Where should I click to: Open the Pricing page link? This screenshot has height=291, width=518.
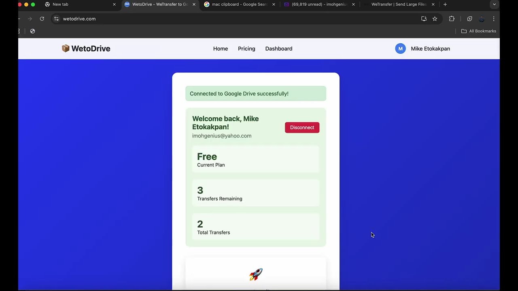[x=246, y=48]
